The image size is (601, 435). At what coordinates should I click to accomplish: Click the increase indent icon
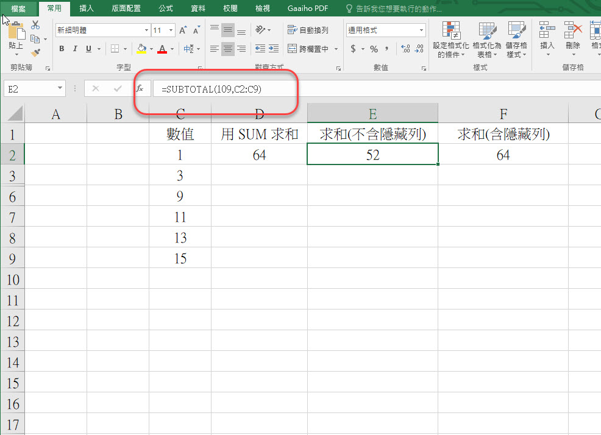(x=274, y=49)
